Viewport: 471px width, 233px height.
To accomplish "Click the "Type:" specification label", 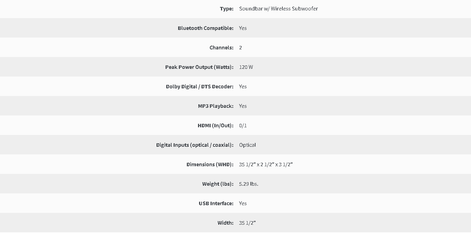I will (227, 9).
